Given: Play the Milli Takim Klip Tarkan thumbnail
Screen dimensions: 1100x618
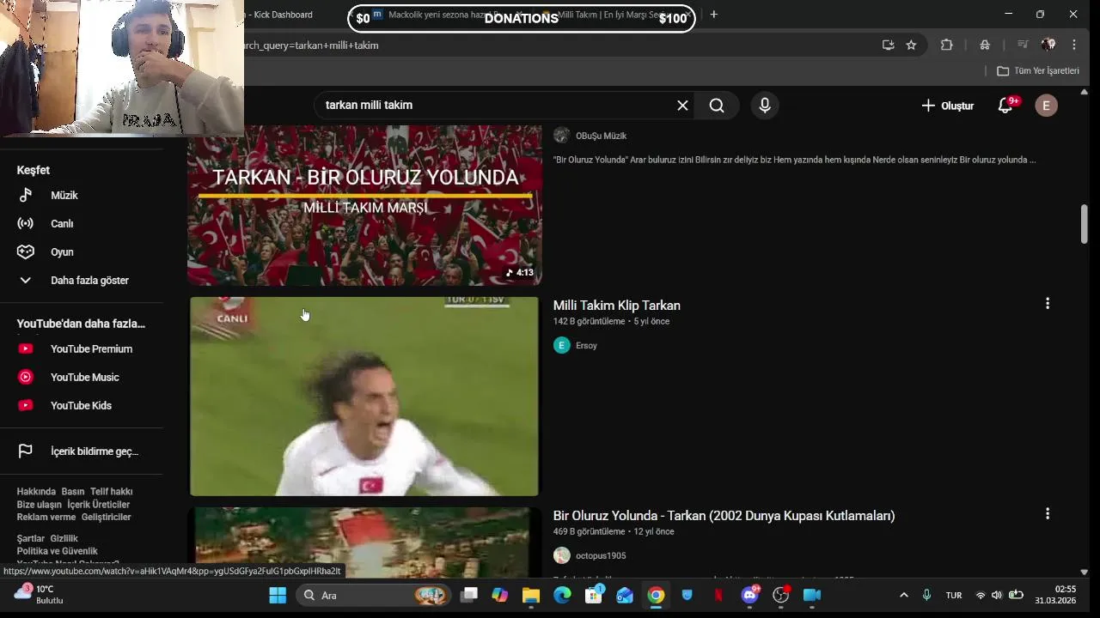Looking at the screenshot, I should click(x=364, y=397).
